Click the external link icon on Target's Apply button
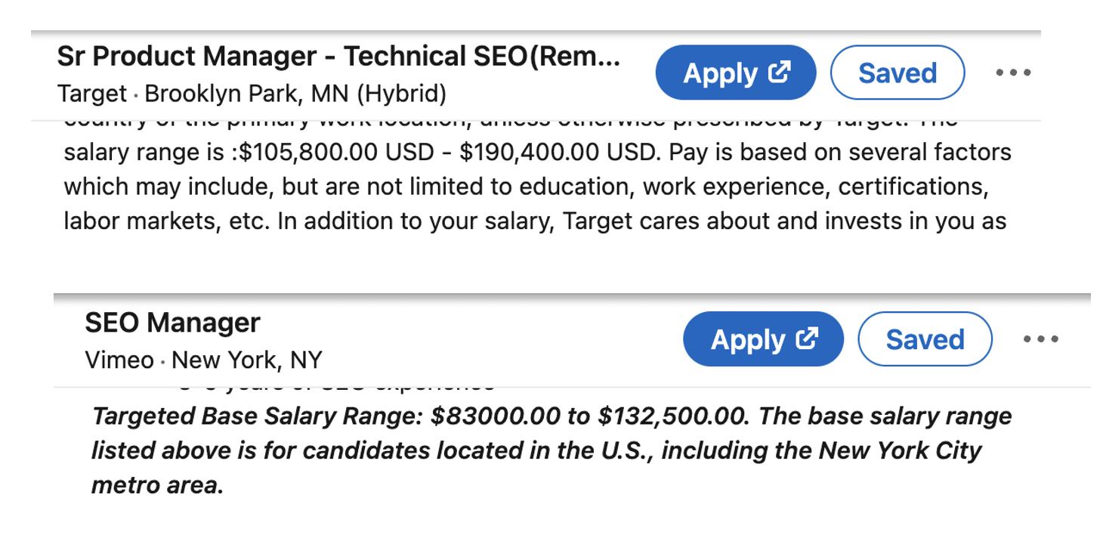 point(779,73)
